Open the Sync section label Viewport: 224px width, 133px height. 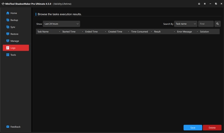tap(13, 27)
